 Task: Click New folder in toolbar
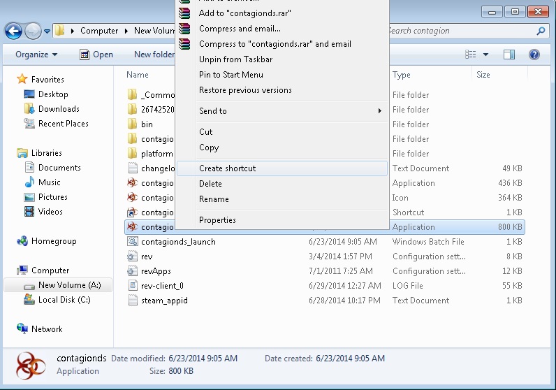[x=154, y=55]
